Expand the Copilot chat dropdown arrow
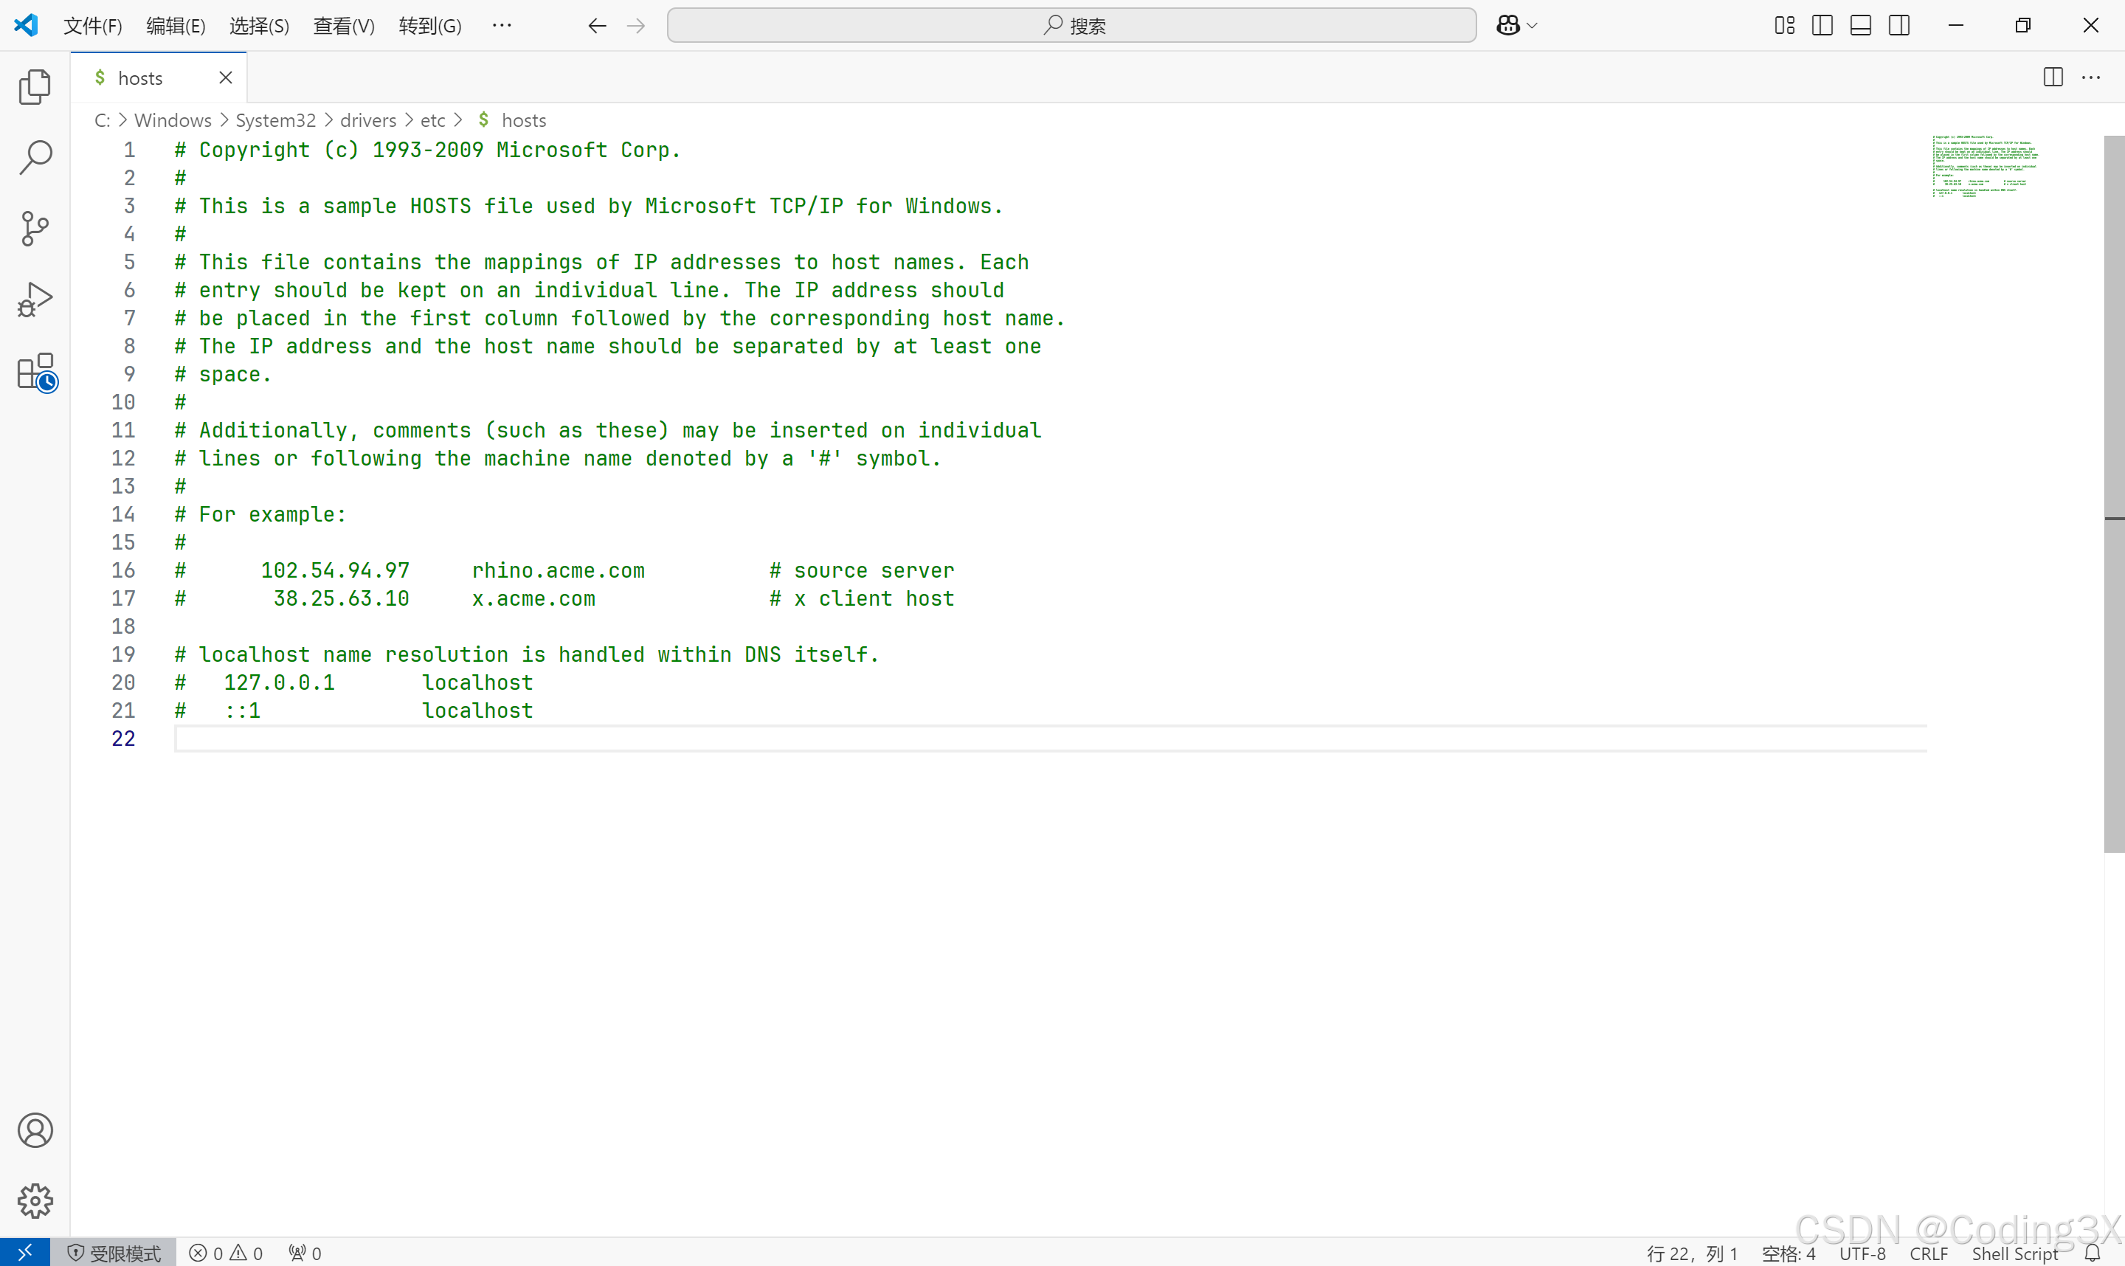Viewport: 2125px width, 1266px height. 1532,26
